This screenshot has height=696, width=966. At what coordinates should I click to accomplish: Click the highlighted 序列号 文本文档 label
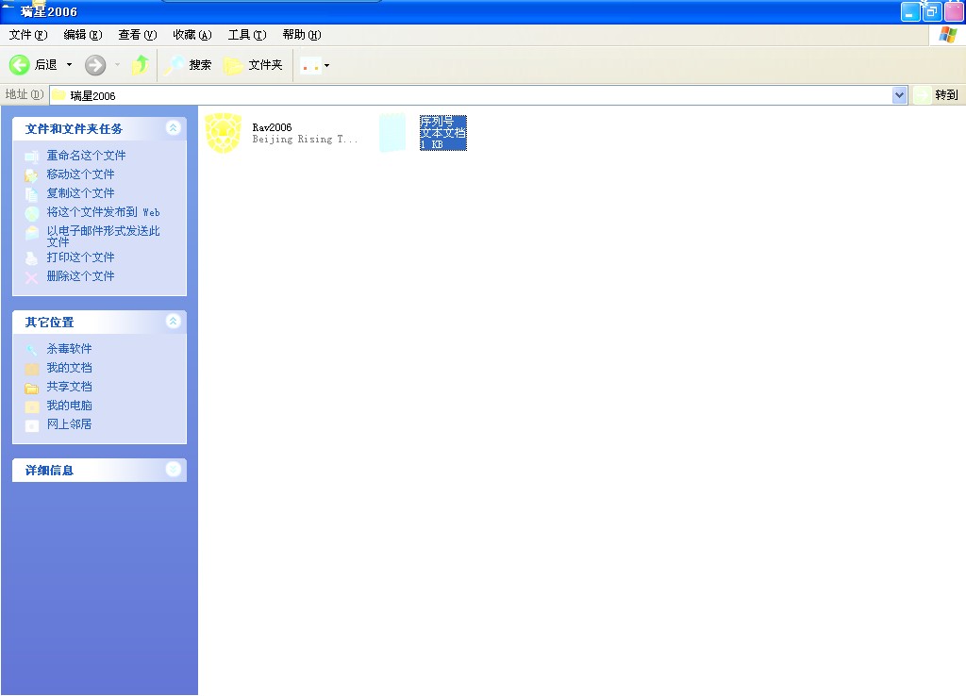[x=443, y=132]
